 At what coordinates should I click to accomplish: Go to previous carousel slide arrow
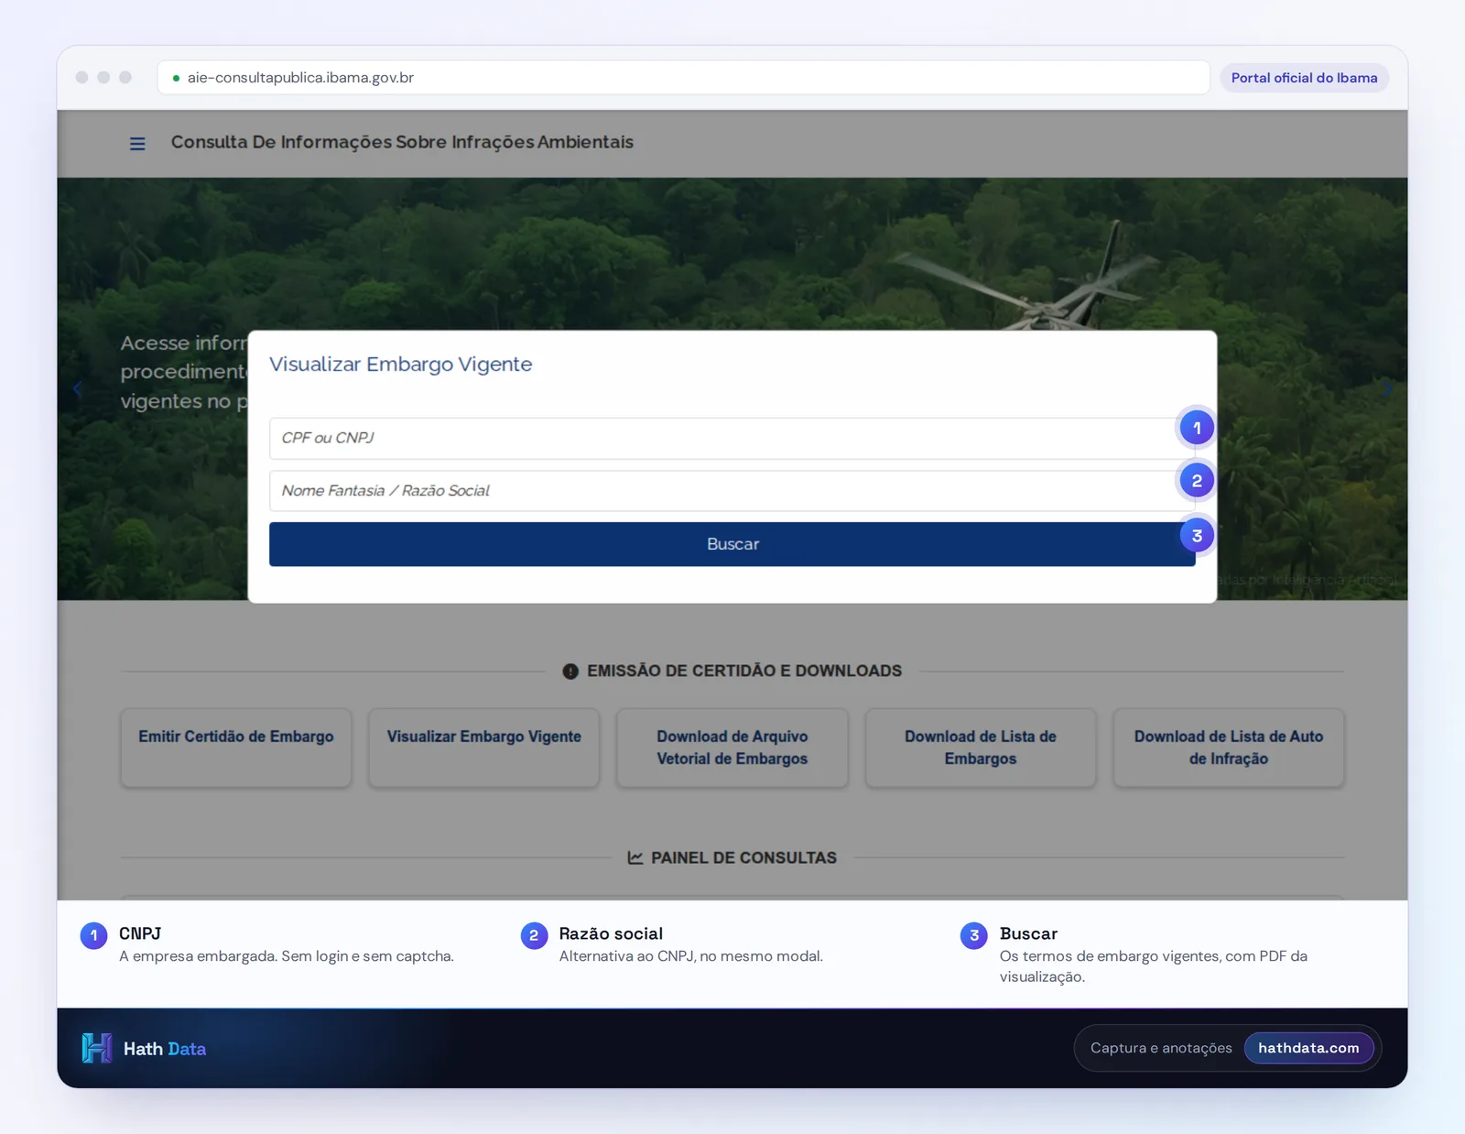[x=78, y=389]
